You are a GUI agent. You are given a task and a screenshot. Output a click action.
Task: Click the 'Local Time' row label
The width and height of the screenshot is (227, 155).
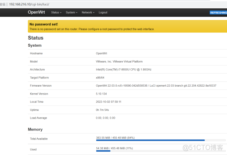(36, 102)
